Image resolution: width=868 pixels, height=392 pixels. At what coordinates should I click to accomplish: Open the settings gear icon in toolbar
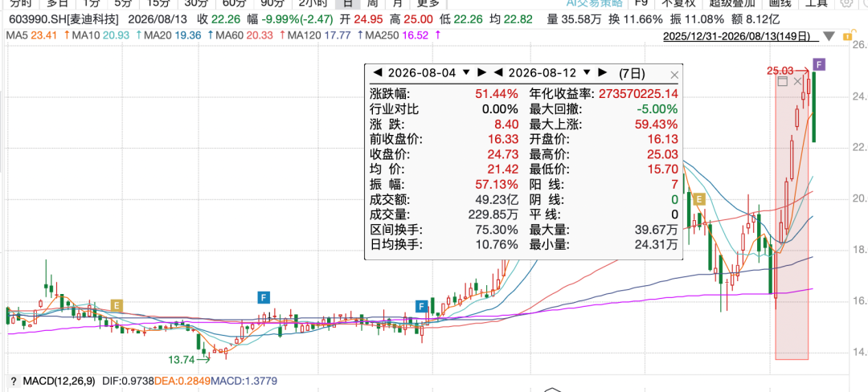[x=846, y=2]
